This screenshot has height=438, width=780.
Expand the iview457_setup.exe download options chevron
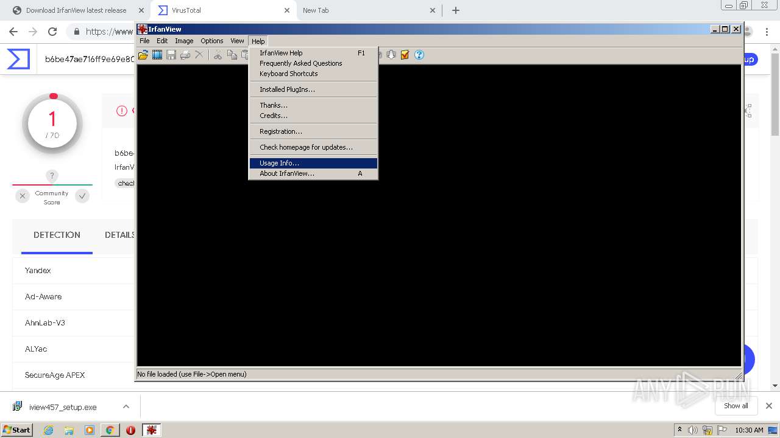(x=126, y=406)
